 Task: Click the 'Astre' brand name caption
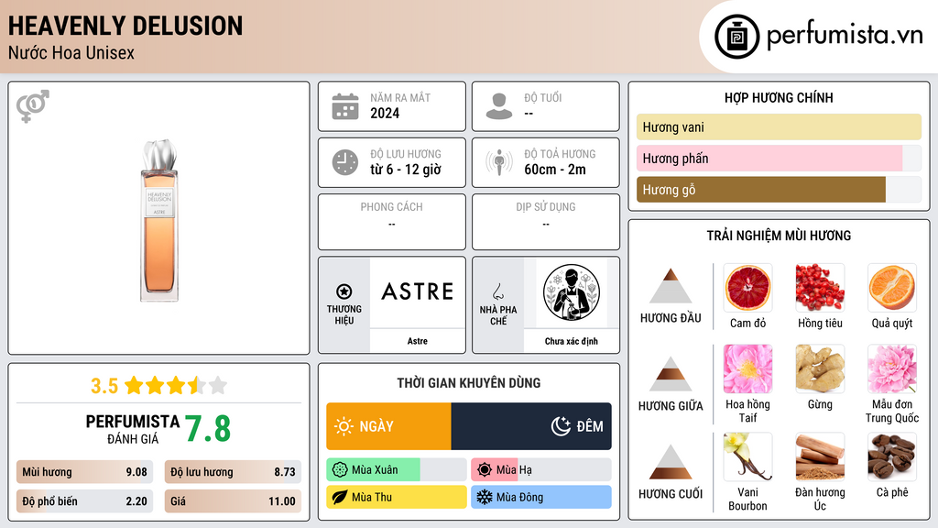418,341
